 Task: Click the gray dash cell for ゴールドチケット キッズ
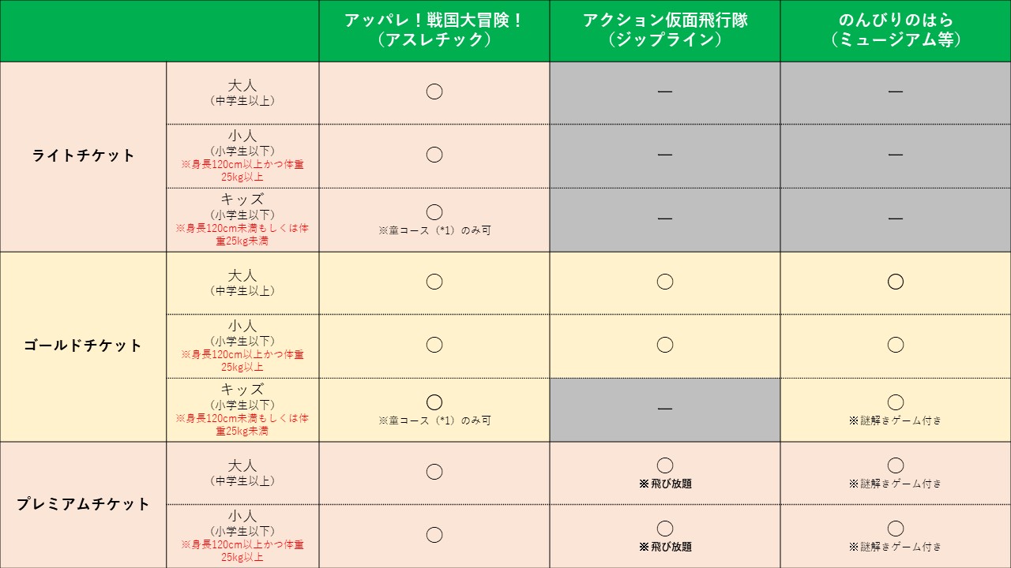[665, 409]
